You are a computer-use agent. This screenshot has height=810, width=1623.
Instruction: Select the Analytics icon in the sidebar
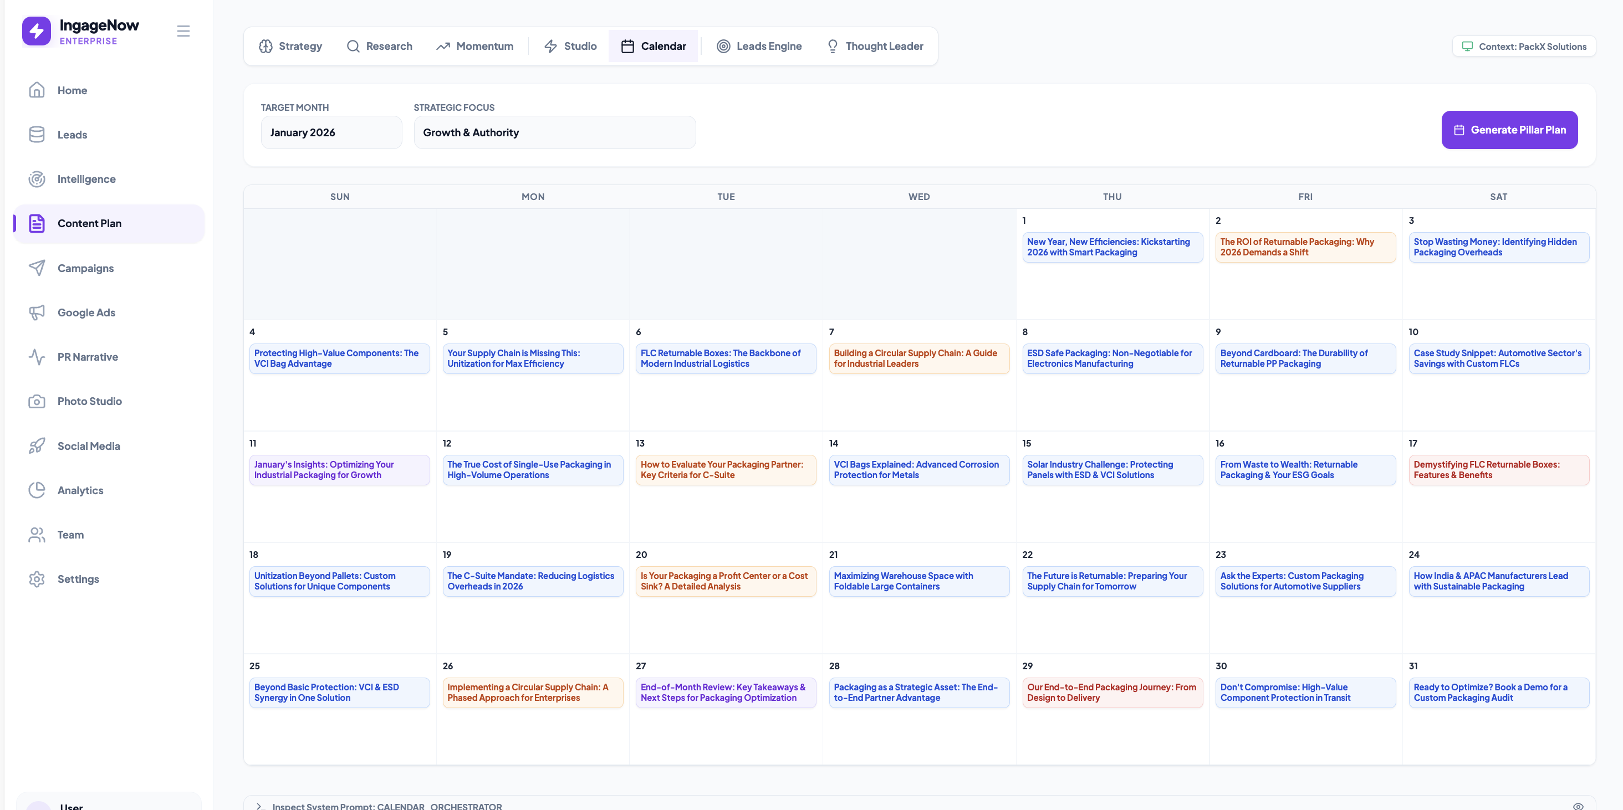37,490
